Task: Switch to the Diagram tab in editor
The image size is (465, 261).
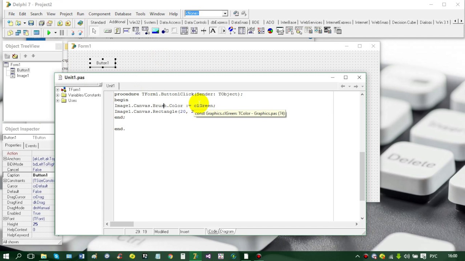Action: (x=227, y=231)
